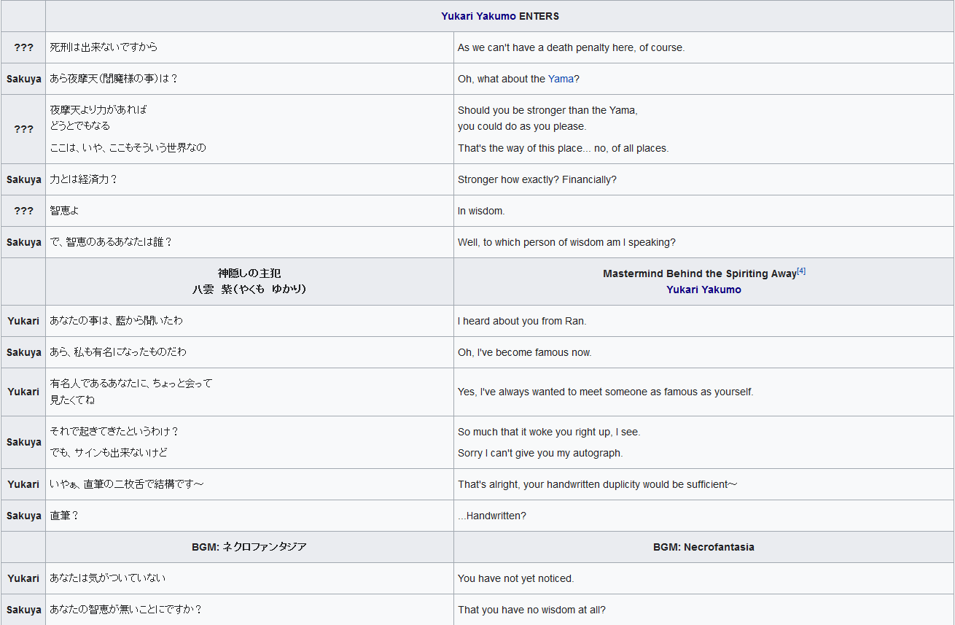Image resolution: width=955 pixels, height=625 pixels.
Task: Click the heading "BGM: ネクロファンタジア"
Action: (249, 547)
